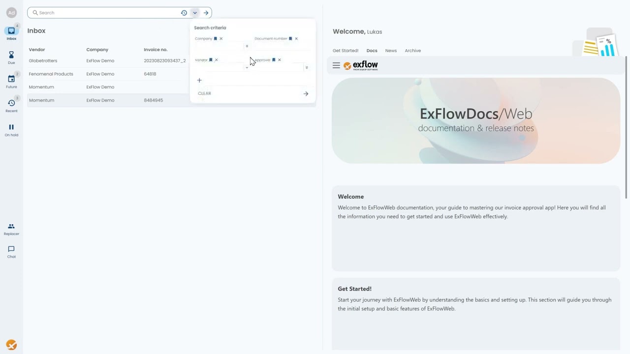The width and height of the screenshot is (630, 354).
Task: Click the docs panel scrollbar
Action: click(627, 127)
